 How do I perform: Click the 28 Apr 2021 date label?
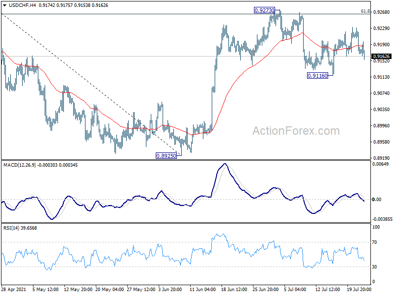tap(14, 290)
